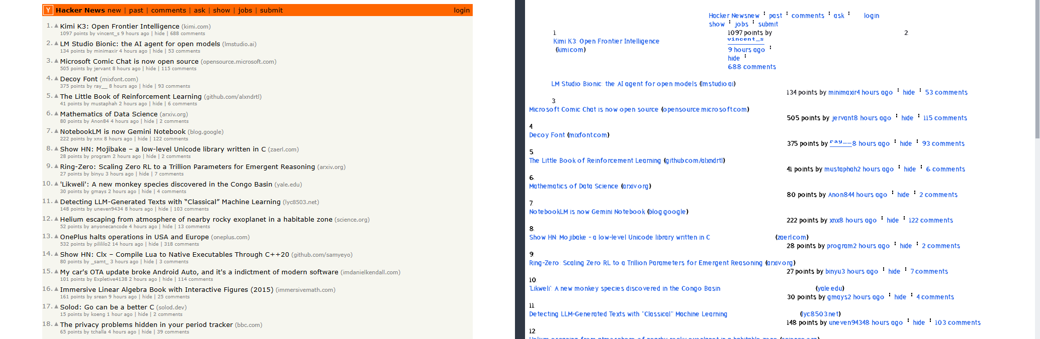Open 'Kimi K3' title in orange-header page
This screenshot has height=339, width=1040.
click(120, 26)
